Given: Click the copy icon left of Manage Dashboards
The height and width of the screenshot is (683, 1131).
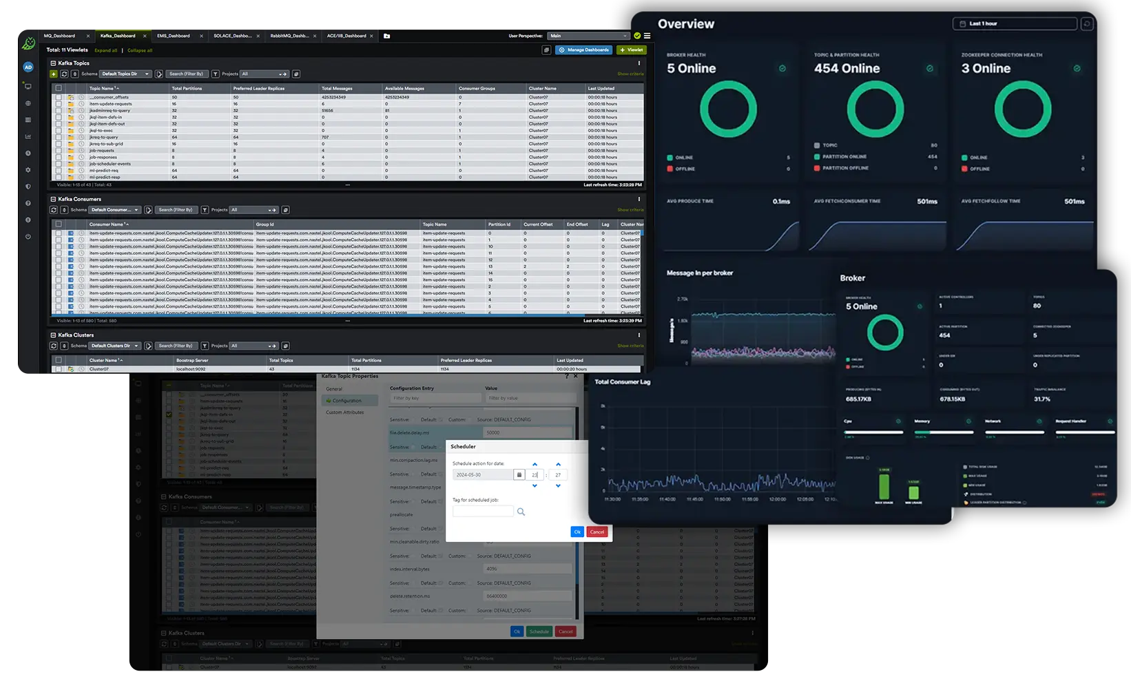Looking at the screenshot, I should [x=546, y=50].
